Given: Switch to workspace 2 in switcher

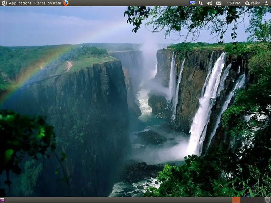Looking at the screenshot, I should click(244, 200).
